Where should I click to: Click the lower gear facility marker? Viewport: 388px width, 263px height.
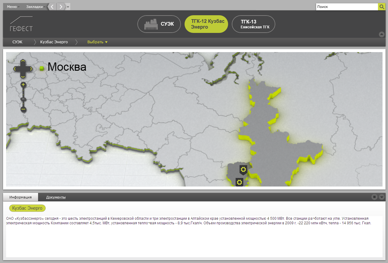(239, 182)
